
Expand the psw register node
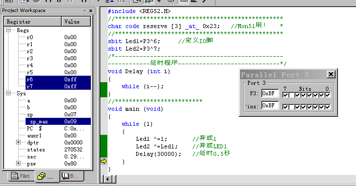point(19,163)
